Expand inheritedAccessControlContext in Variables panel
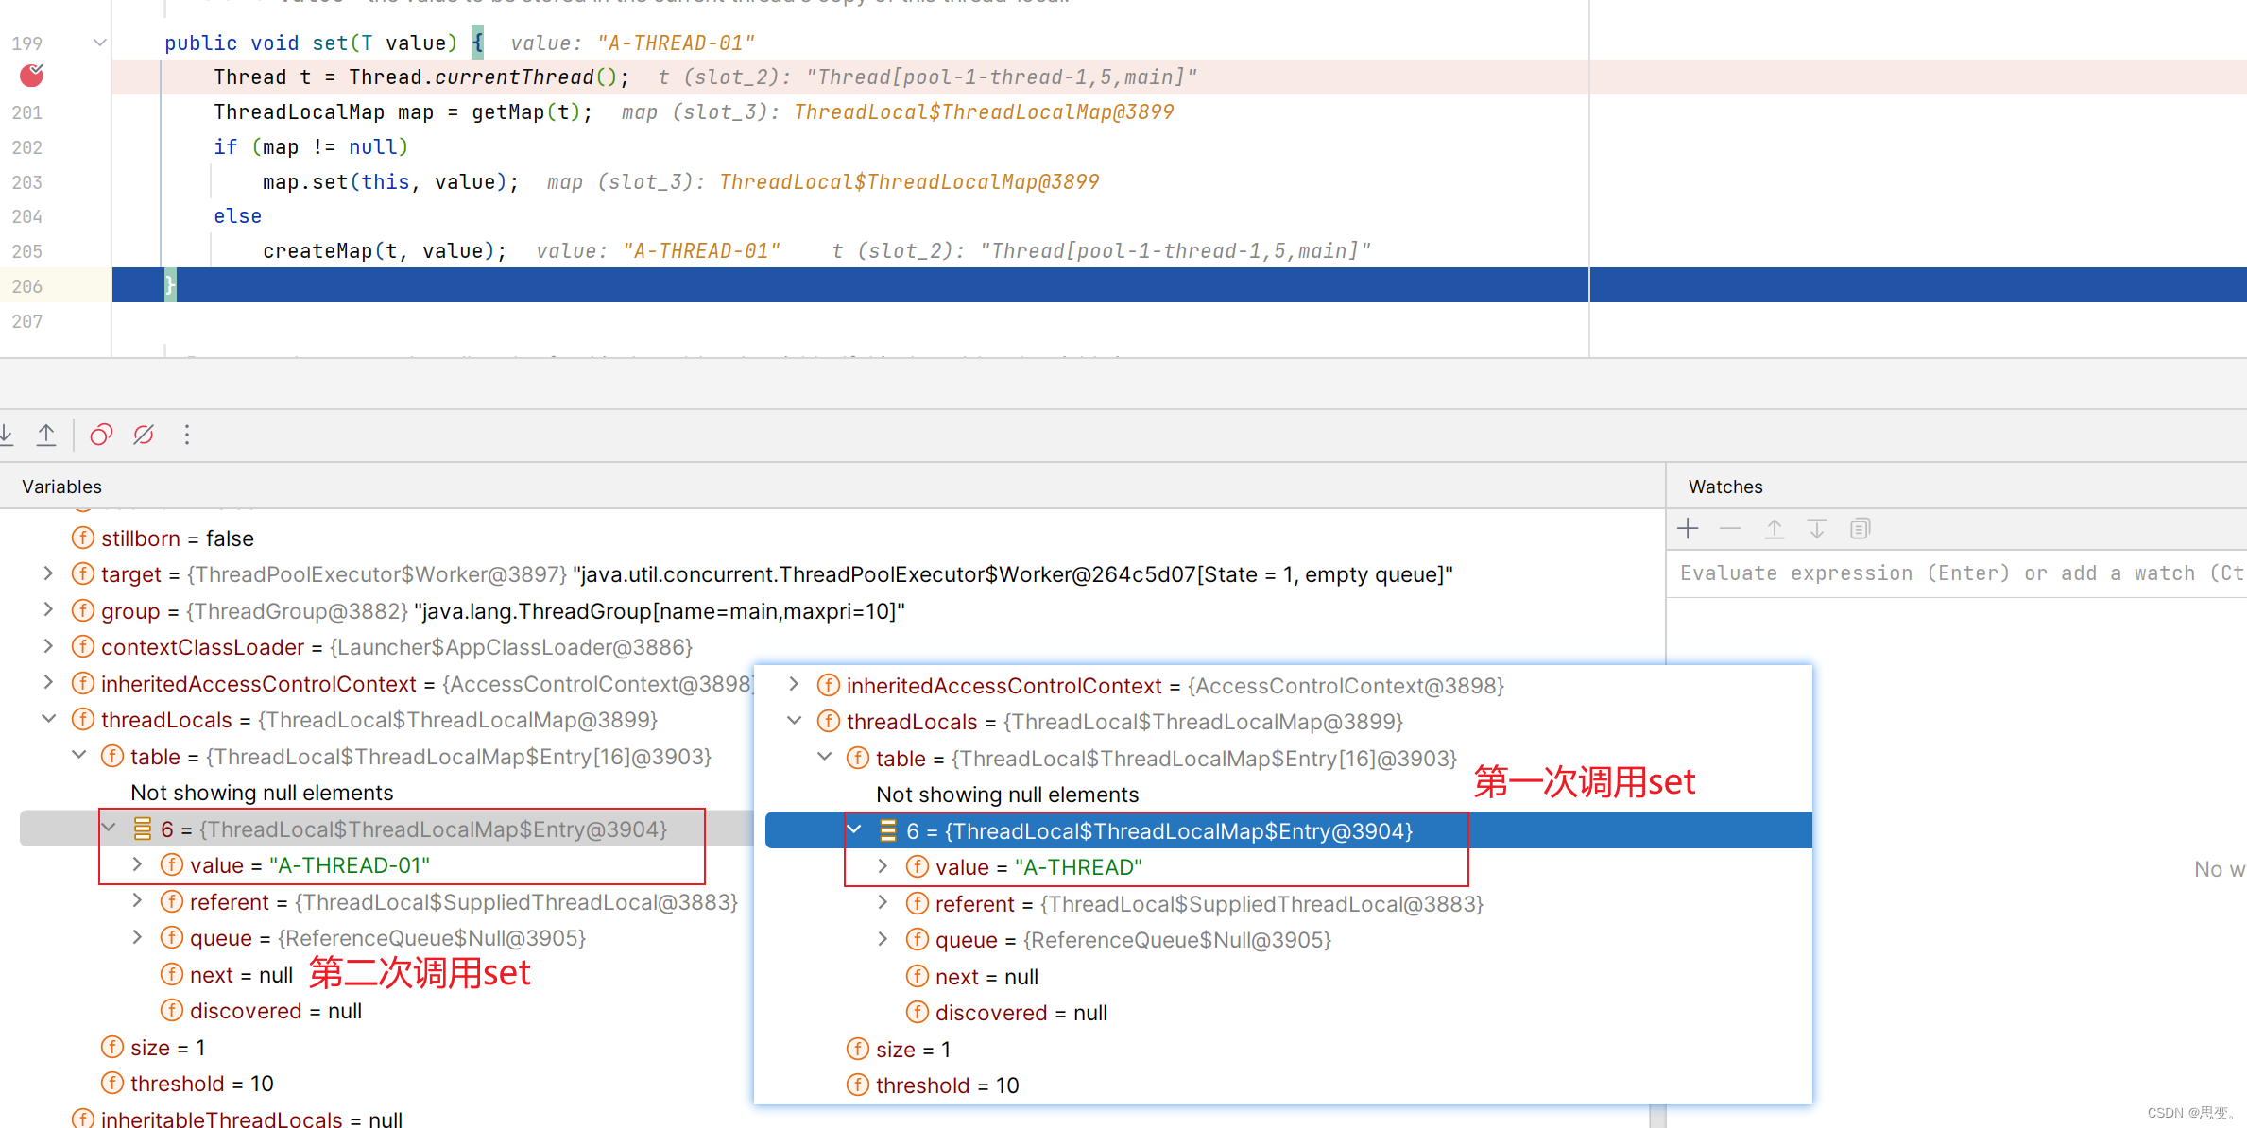 tap(48, 683)
